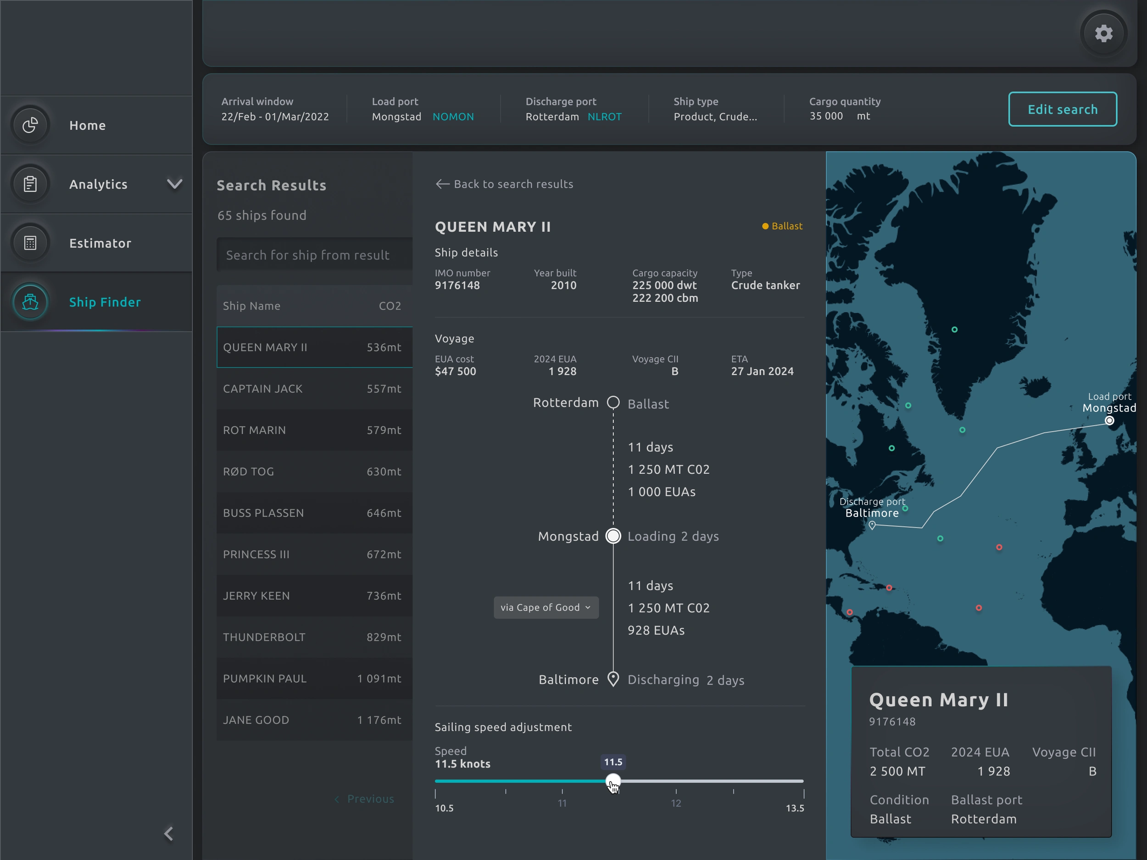Screen dimensions: 1147x860
Task: Click Mongstad load port map marker
Action: (x=1109, y=421)
